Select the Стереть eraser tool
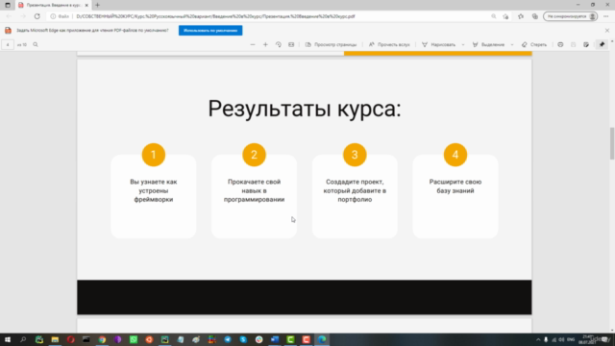 (x=534, y=45)
